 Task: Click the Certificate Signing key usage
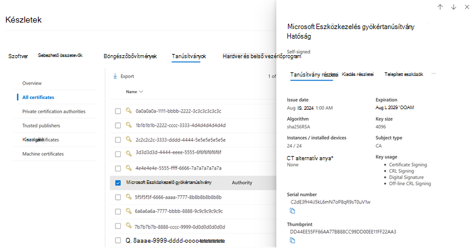pos(408,165)
